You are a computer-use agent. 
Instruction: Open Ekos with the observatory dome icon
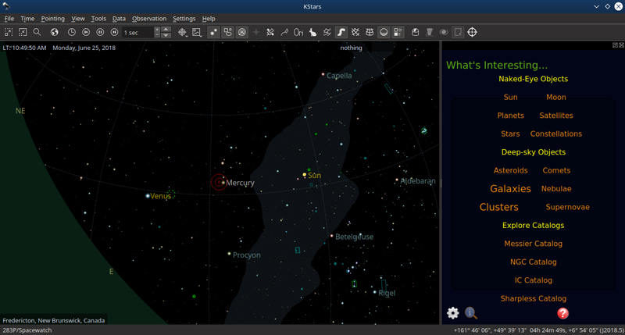tap(416, 32)
